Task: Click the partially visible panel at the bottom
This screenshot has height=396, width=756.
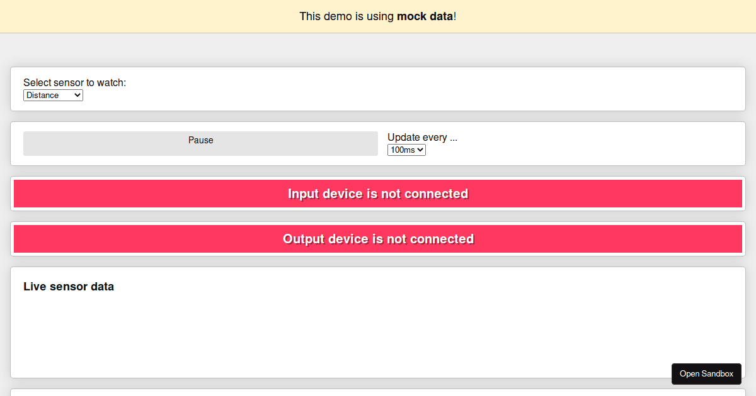Action: 378,393
